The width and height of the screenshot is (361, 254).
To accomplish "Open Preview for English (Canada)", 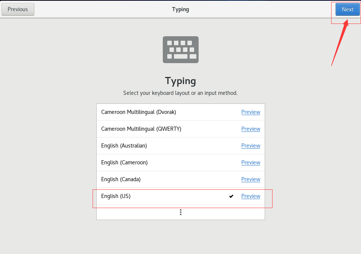I will click(x=251, y=179).
